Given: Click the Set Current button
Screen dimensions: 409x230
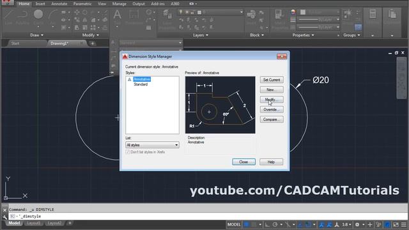Looking at the screenshot, I should pos(272,80).
